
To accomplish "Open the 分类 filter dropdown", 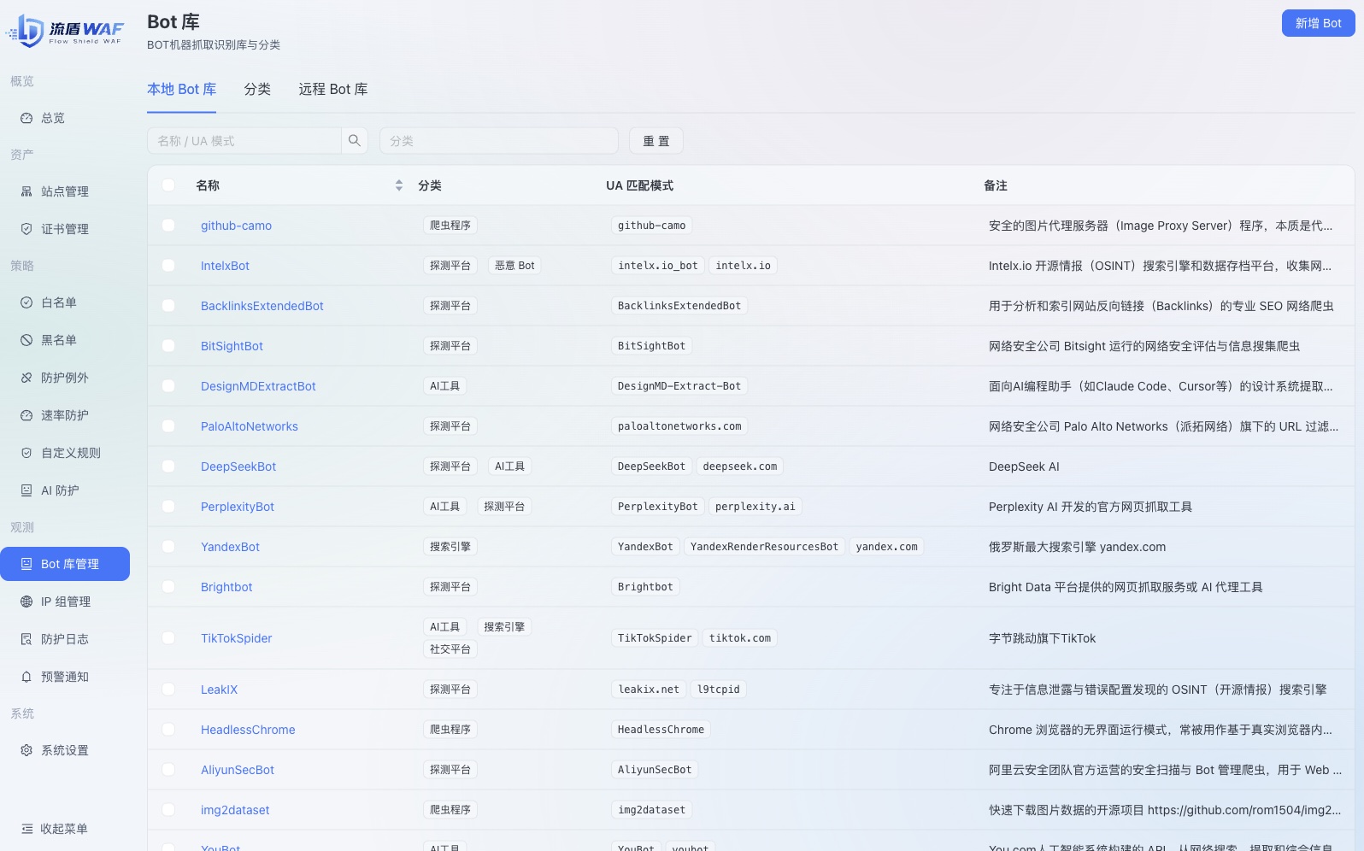I will tap(499, 141).
